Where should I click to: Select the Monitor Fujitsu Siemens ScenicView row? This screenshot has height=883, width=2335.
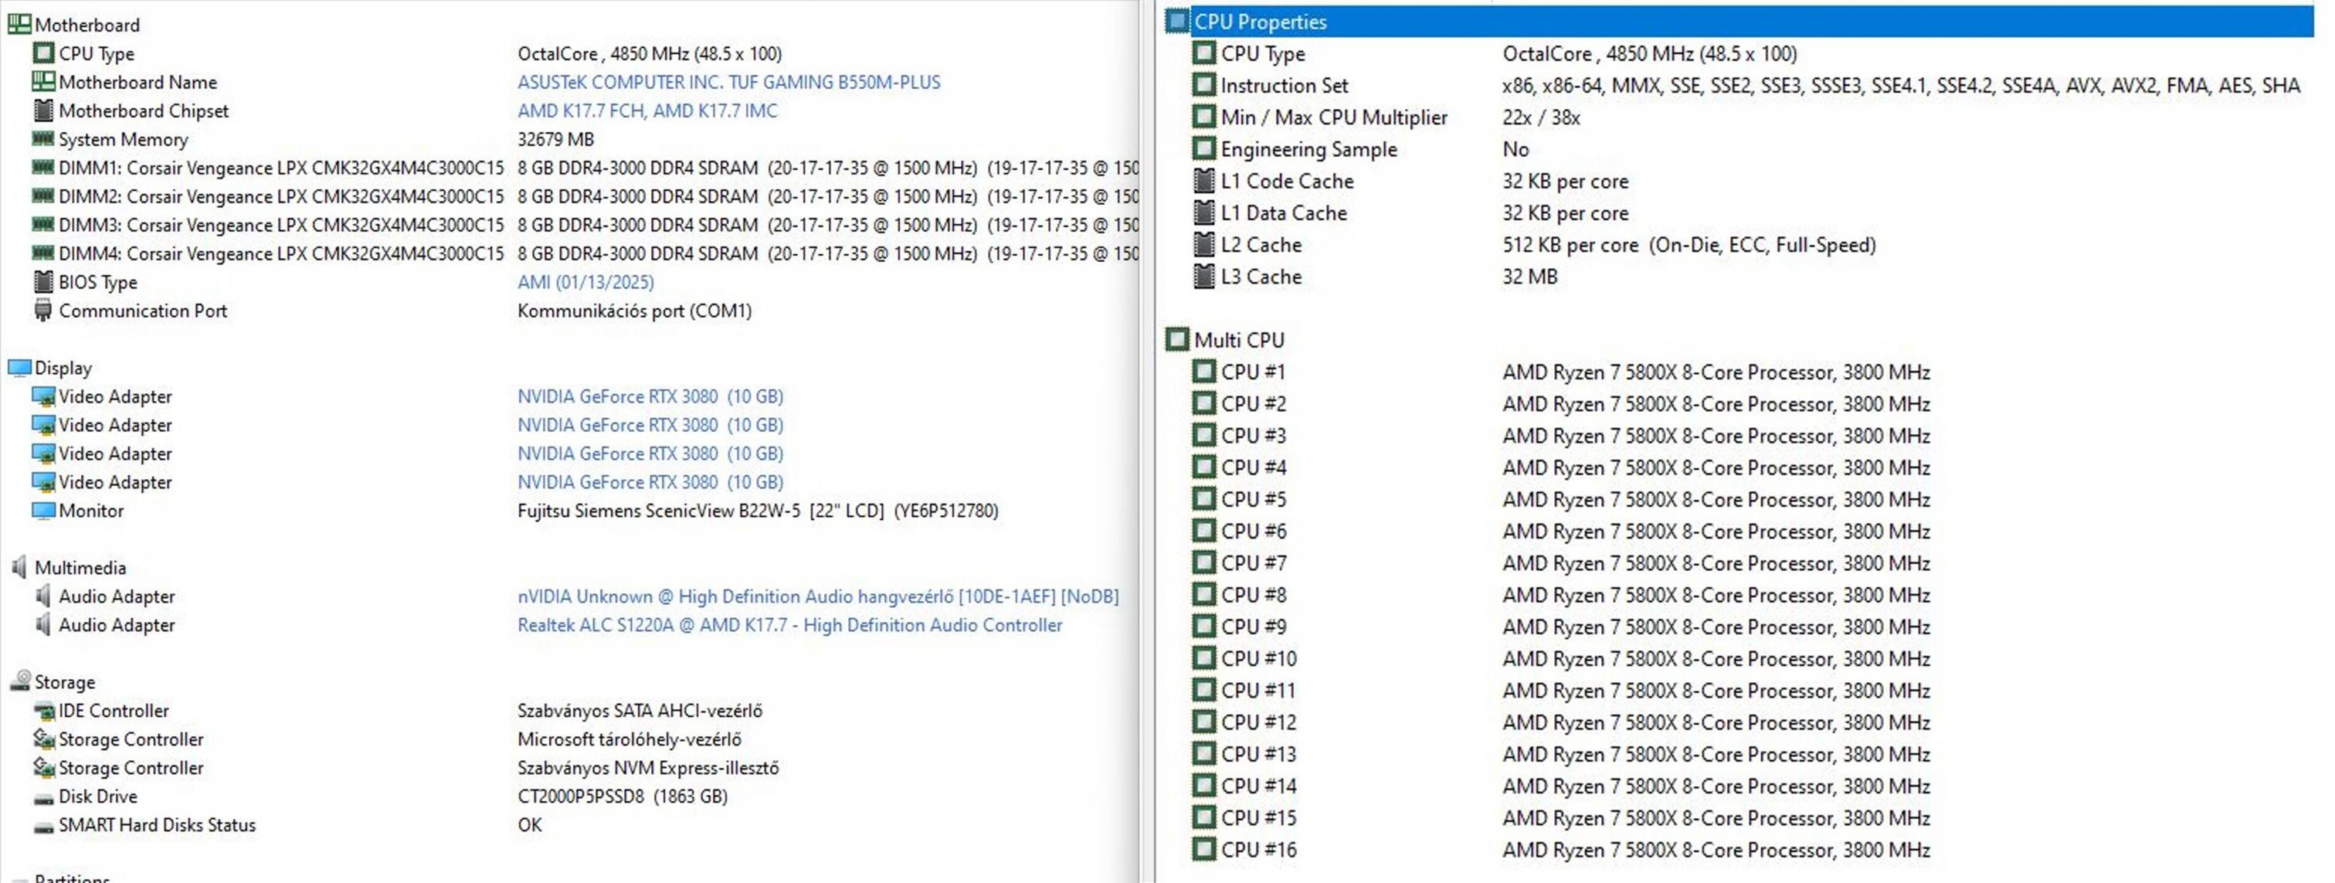click(x=90, y=511)
